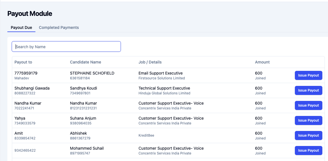The image size is (328, 161).
Task: Issue payout for Sandhya Koudi
Action: click(308, 90)
